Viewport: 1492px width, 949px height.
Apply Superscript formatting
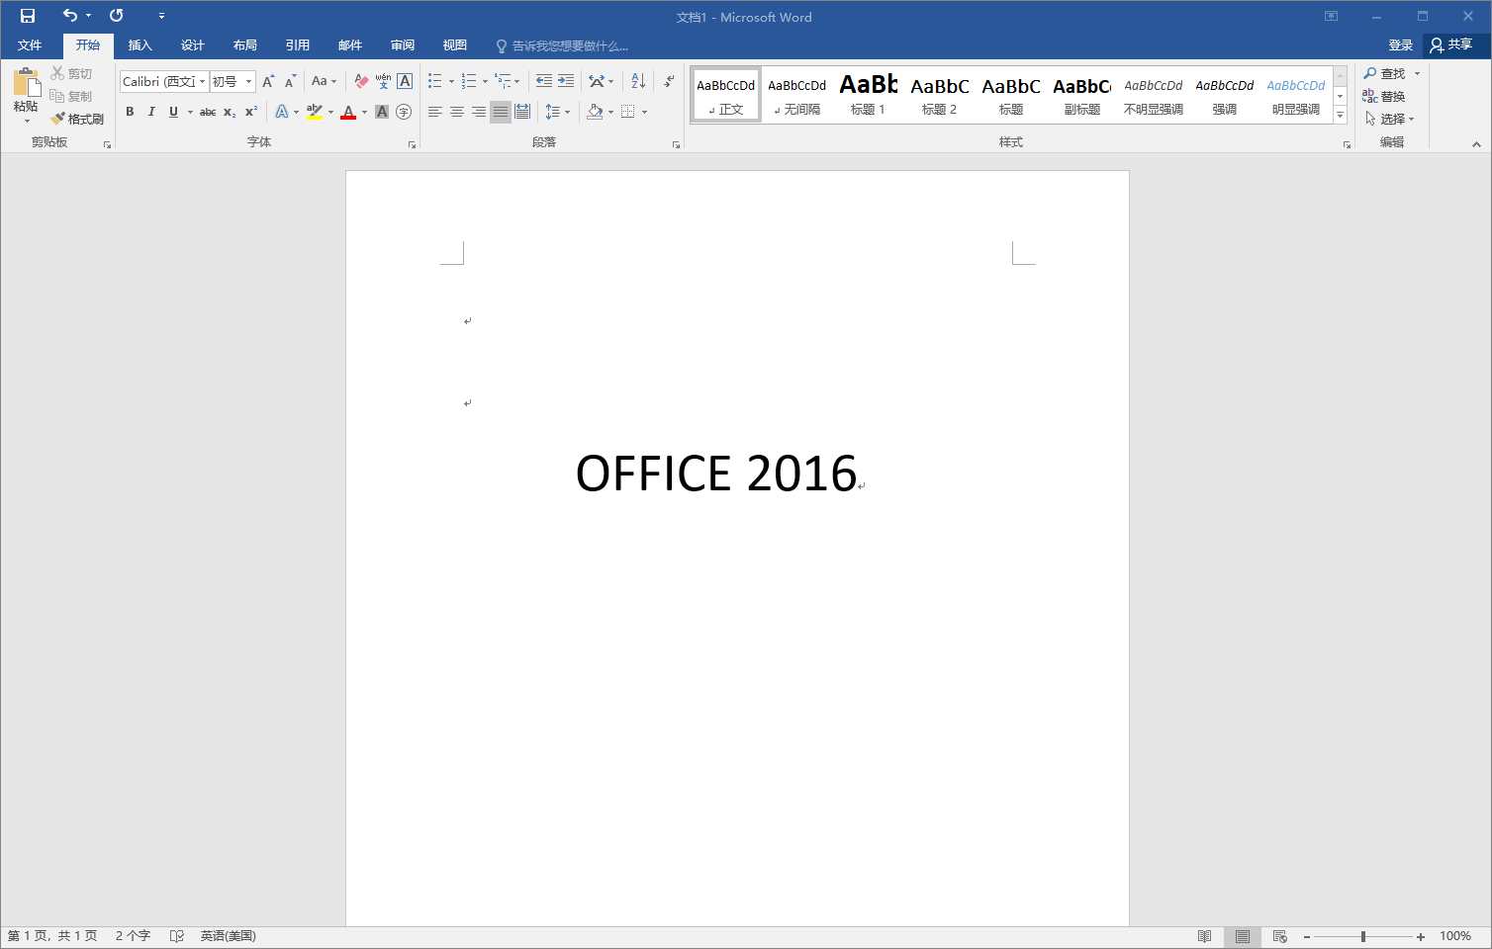click(251, 112)
